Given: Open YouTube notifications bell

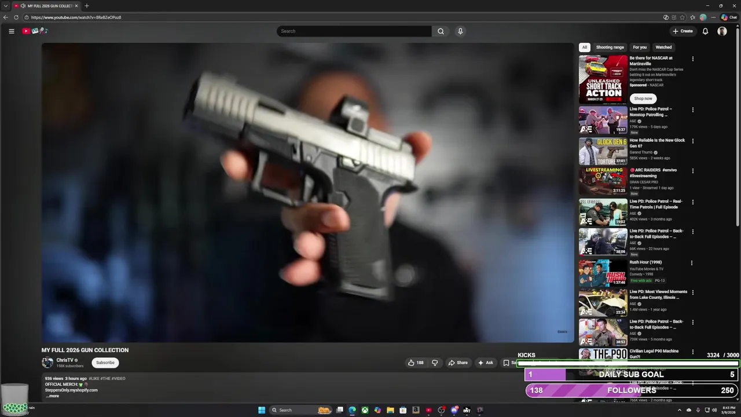Looking at the screenshot, I should coord(705,31).
